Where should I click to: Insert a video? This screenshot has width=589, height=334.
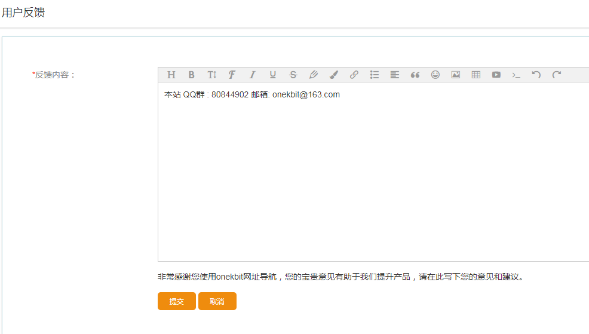tap(496, 75)
